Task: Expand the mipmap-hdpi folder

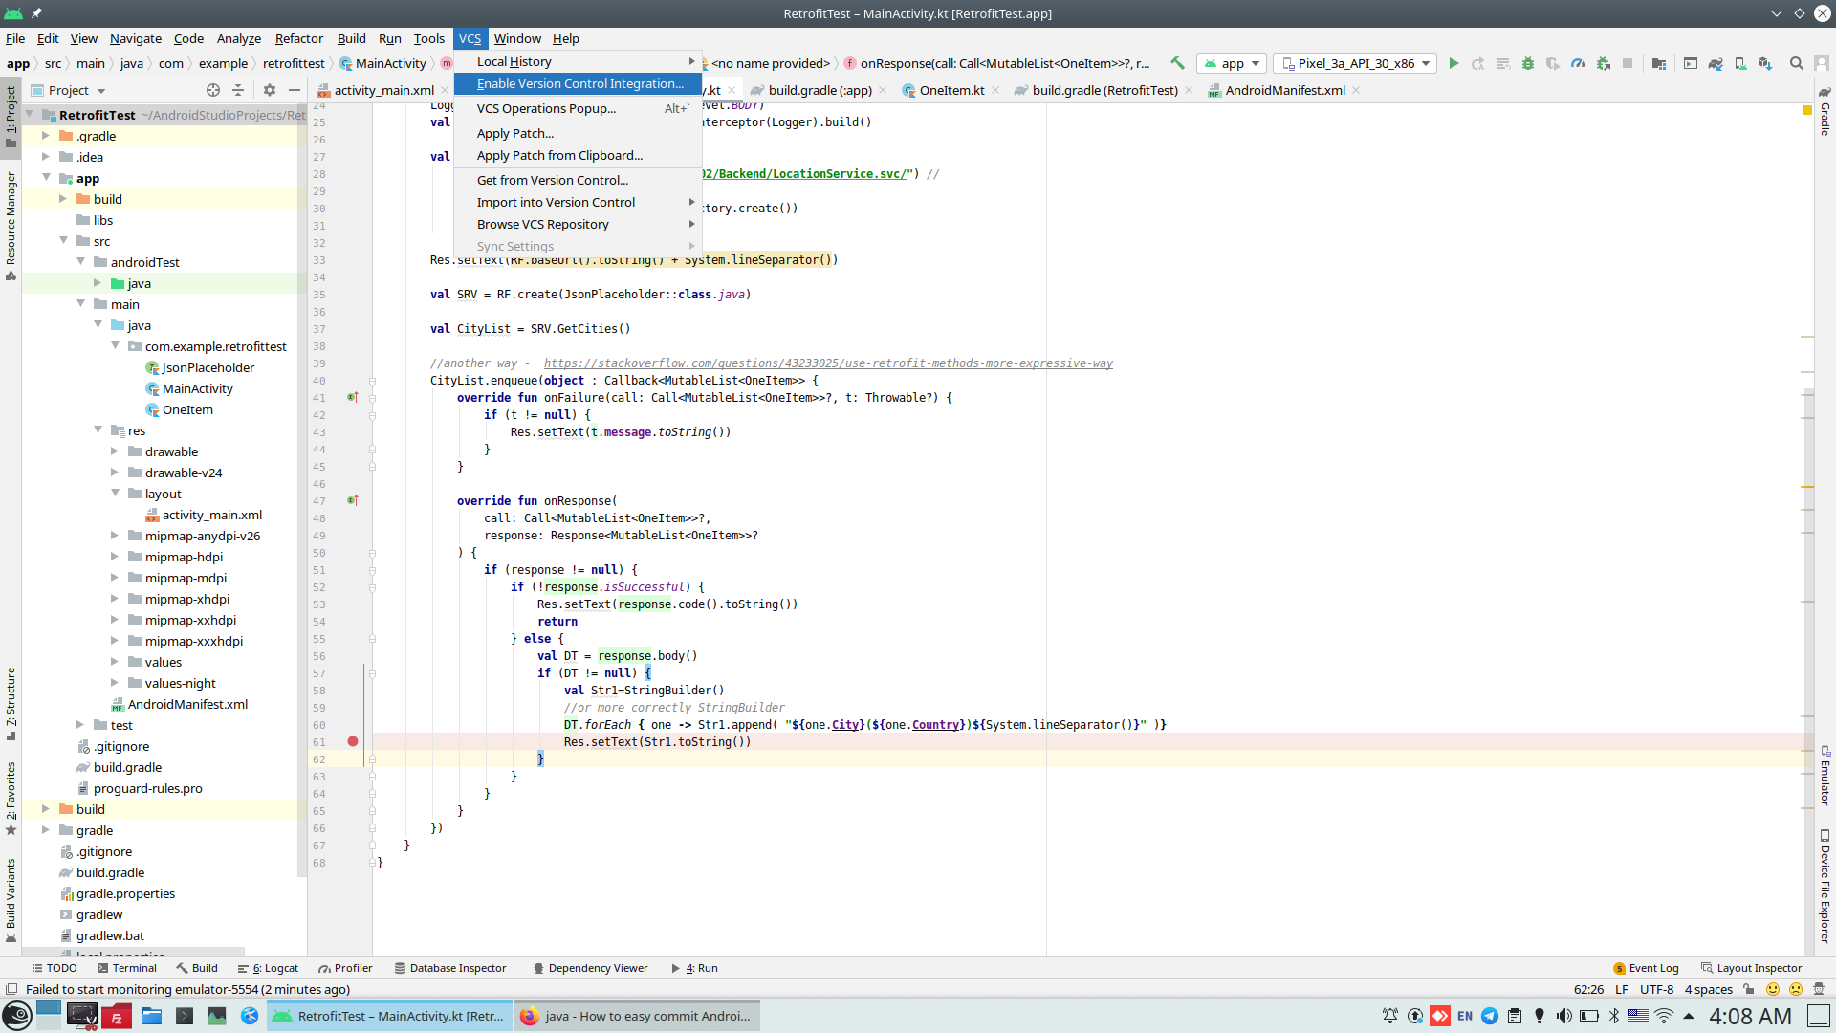Action: point(115,557)
